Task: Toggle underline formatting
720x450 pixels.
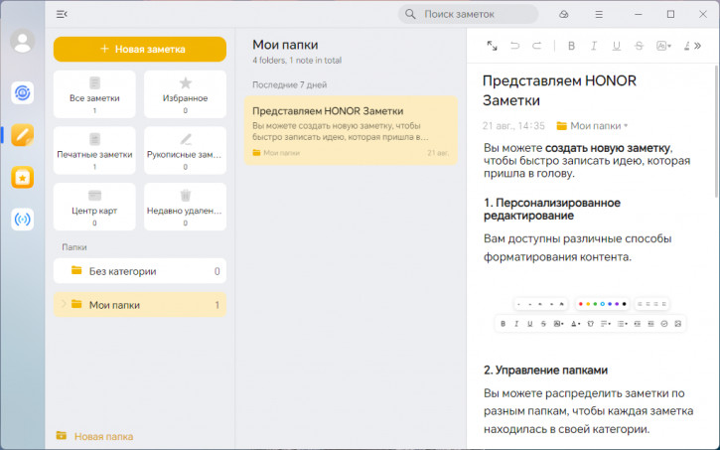Action: 617,46
